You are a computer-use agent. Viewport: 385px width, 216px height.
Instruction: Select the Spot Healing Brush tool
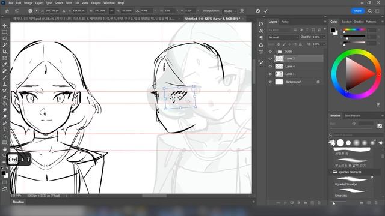4,71
